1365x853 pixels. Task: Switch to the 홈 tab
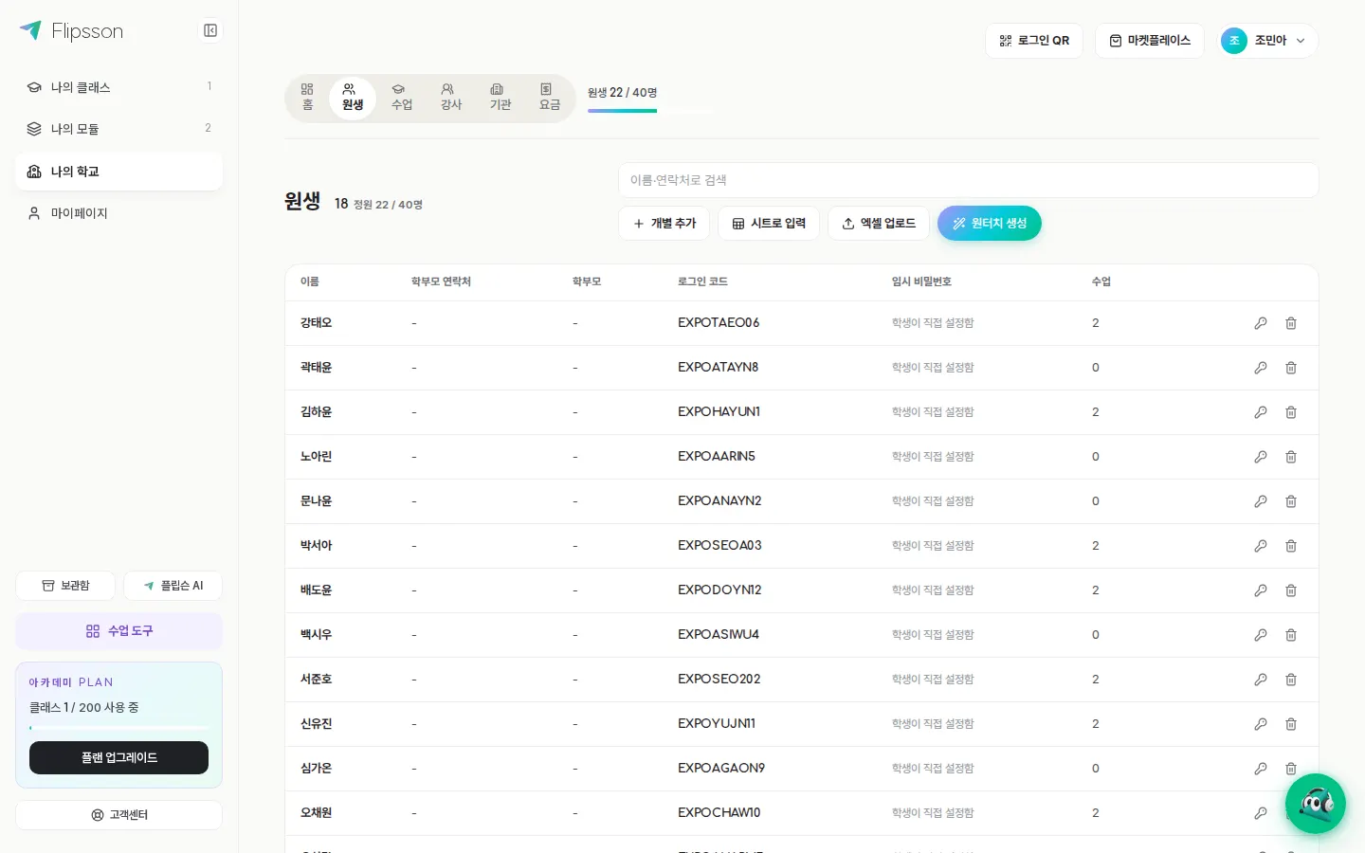[x=307, y=98]
